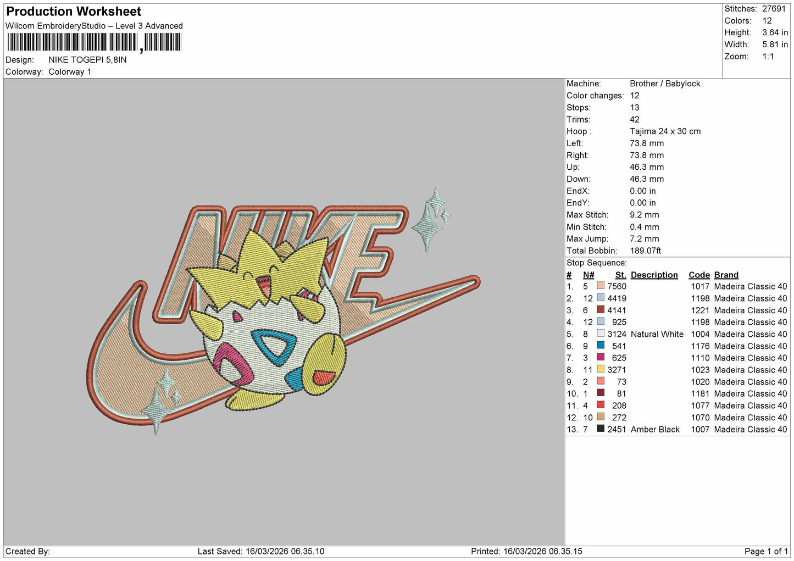Click the dark maroon swatch for code 1181
The width and height of the screenshot is (794, 561).
click(601, 393)
